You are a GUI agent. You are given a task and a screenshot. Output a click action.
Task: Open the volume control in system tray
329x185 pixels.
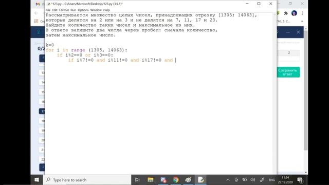(253, 180)
